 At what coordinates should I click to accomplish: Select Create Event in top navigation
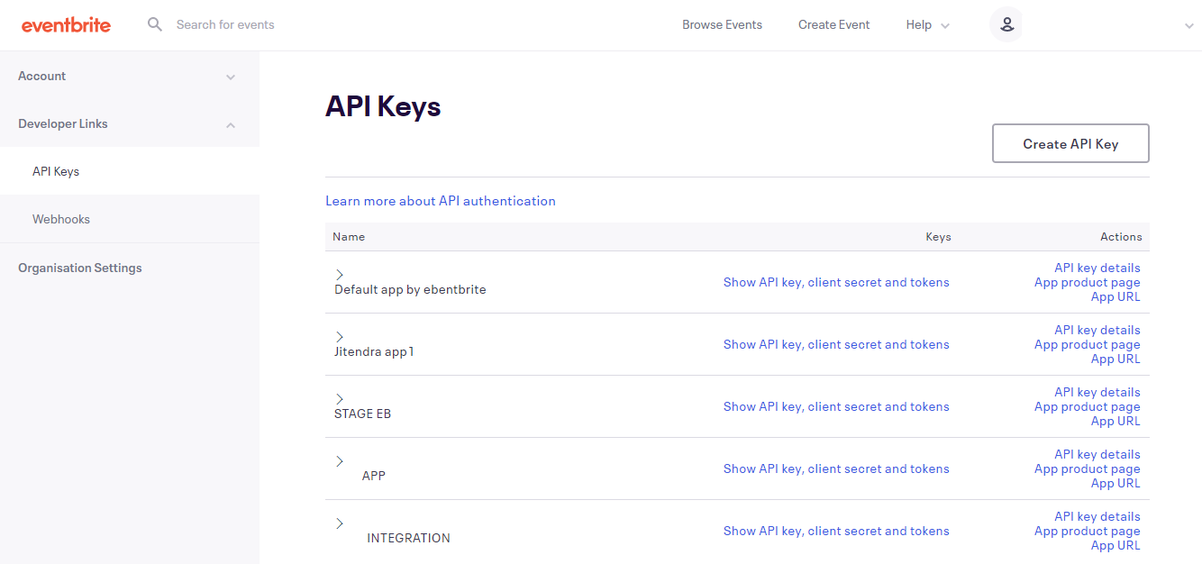(x=833, y=24)
